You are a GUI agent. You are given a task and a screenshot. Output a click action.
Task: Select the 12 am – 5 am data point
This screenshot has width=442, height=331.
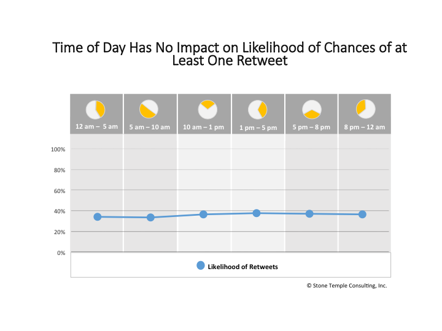click(97, 216)
